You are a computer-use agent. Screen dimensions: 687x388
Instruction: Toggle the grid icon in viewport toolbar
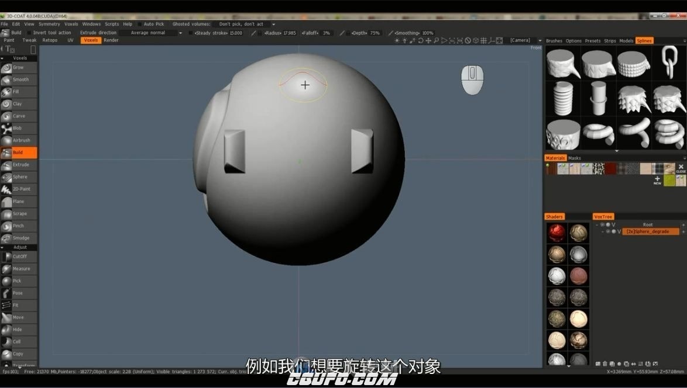483,41
